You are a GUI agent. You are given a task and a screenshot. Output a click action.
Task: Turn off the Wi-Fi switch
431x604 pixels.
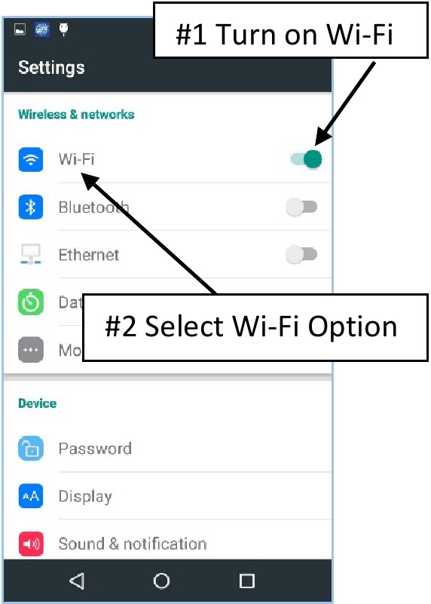tap(307, 159)
